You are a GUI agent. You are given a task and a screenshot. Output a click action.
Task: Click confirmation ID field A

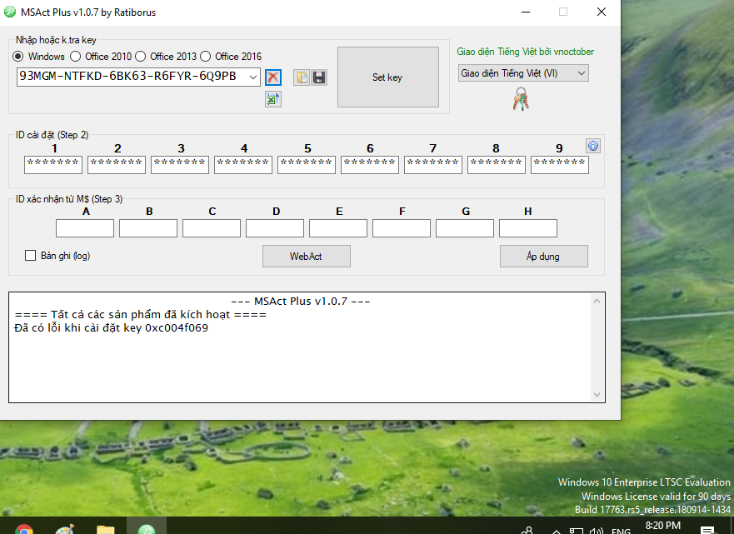(x=85, y=228)
